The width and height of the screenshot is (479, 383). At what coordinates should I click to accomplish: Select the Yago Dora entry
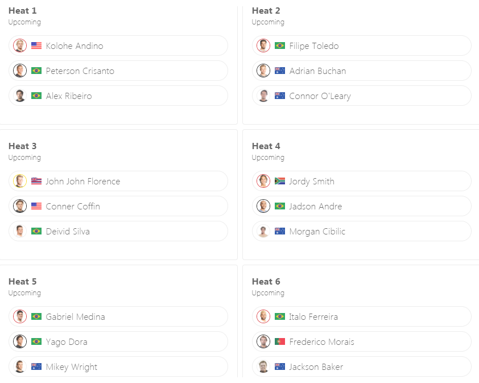pos(118,341)
